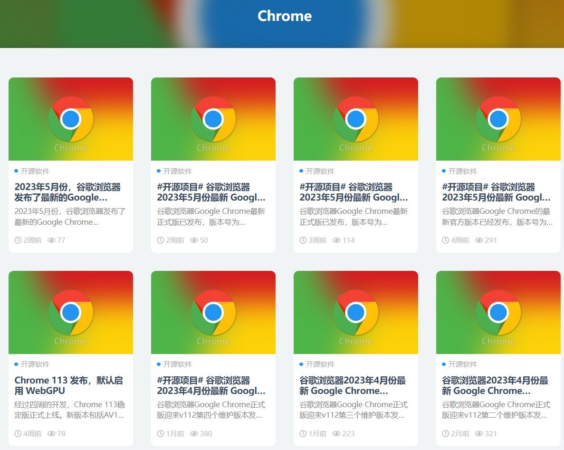Select the 开源软件 tag on the 114-views card
This screenshot has width=564, height=450.
point(320,171)
